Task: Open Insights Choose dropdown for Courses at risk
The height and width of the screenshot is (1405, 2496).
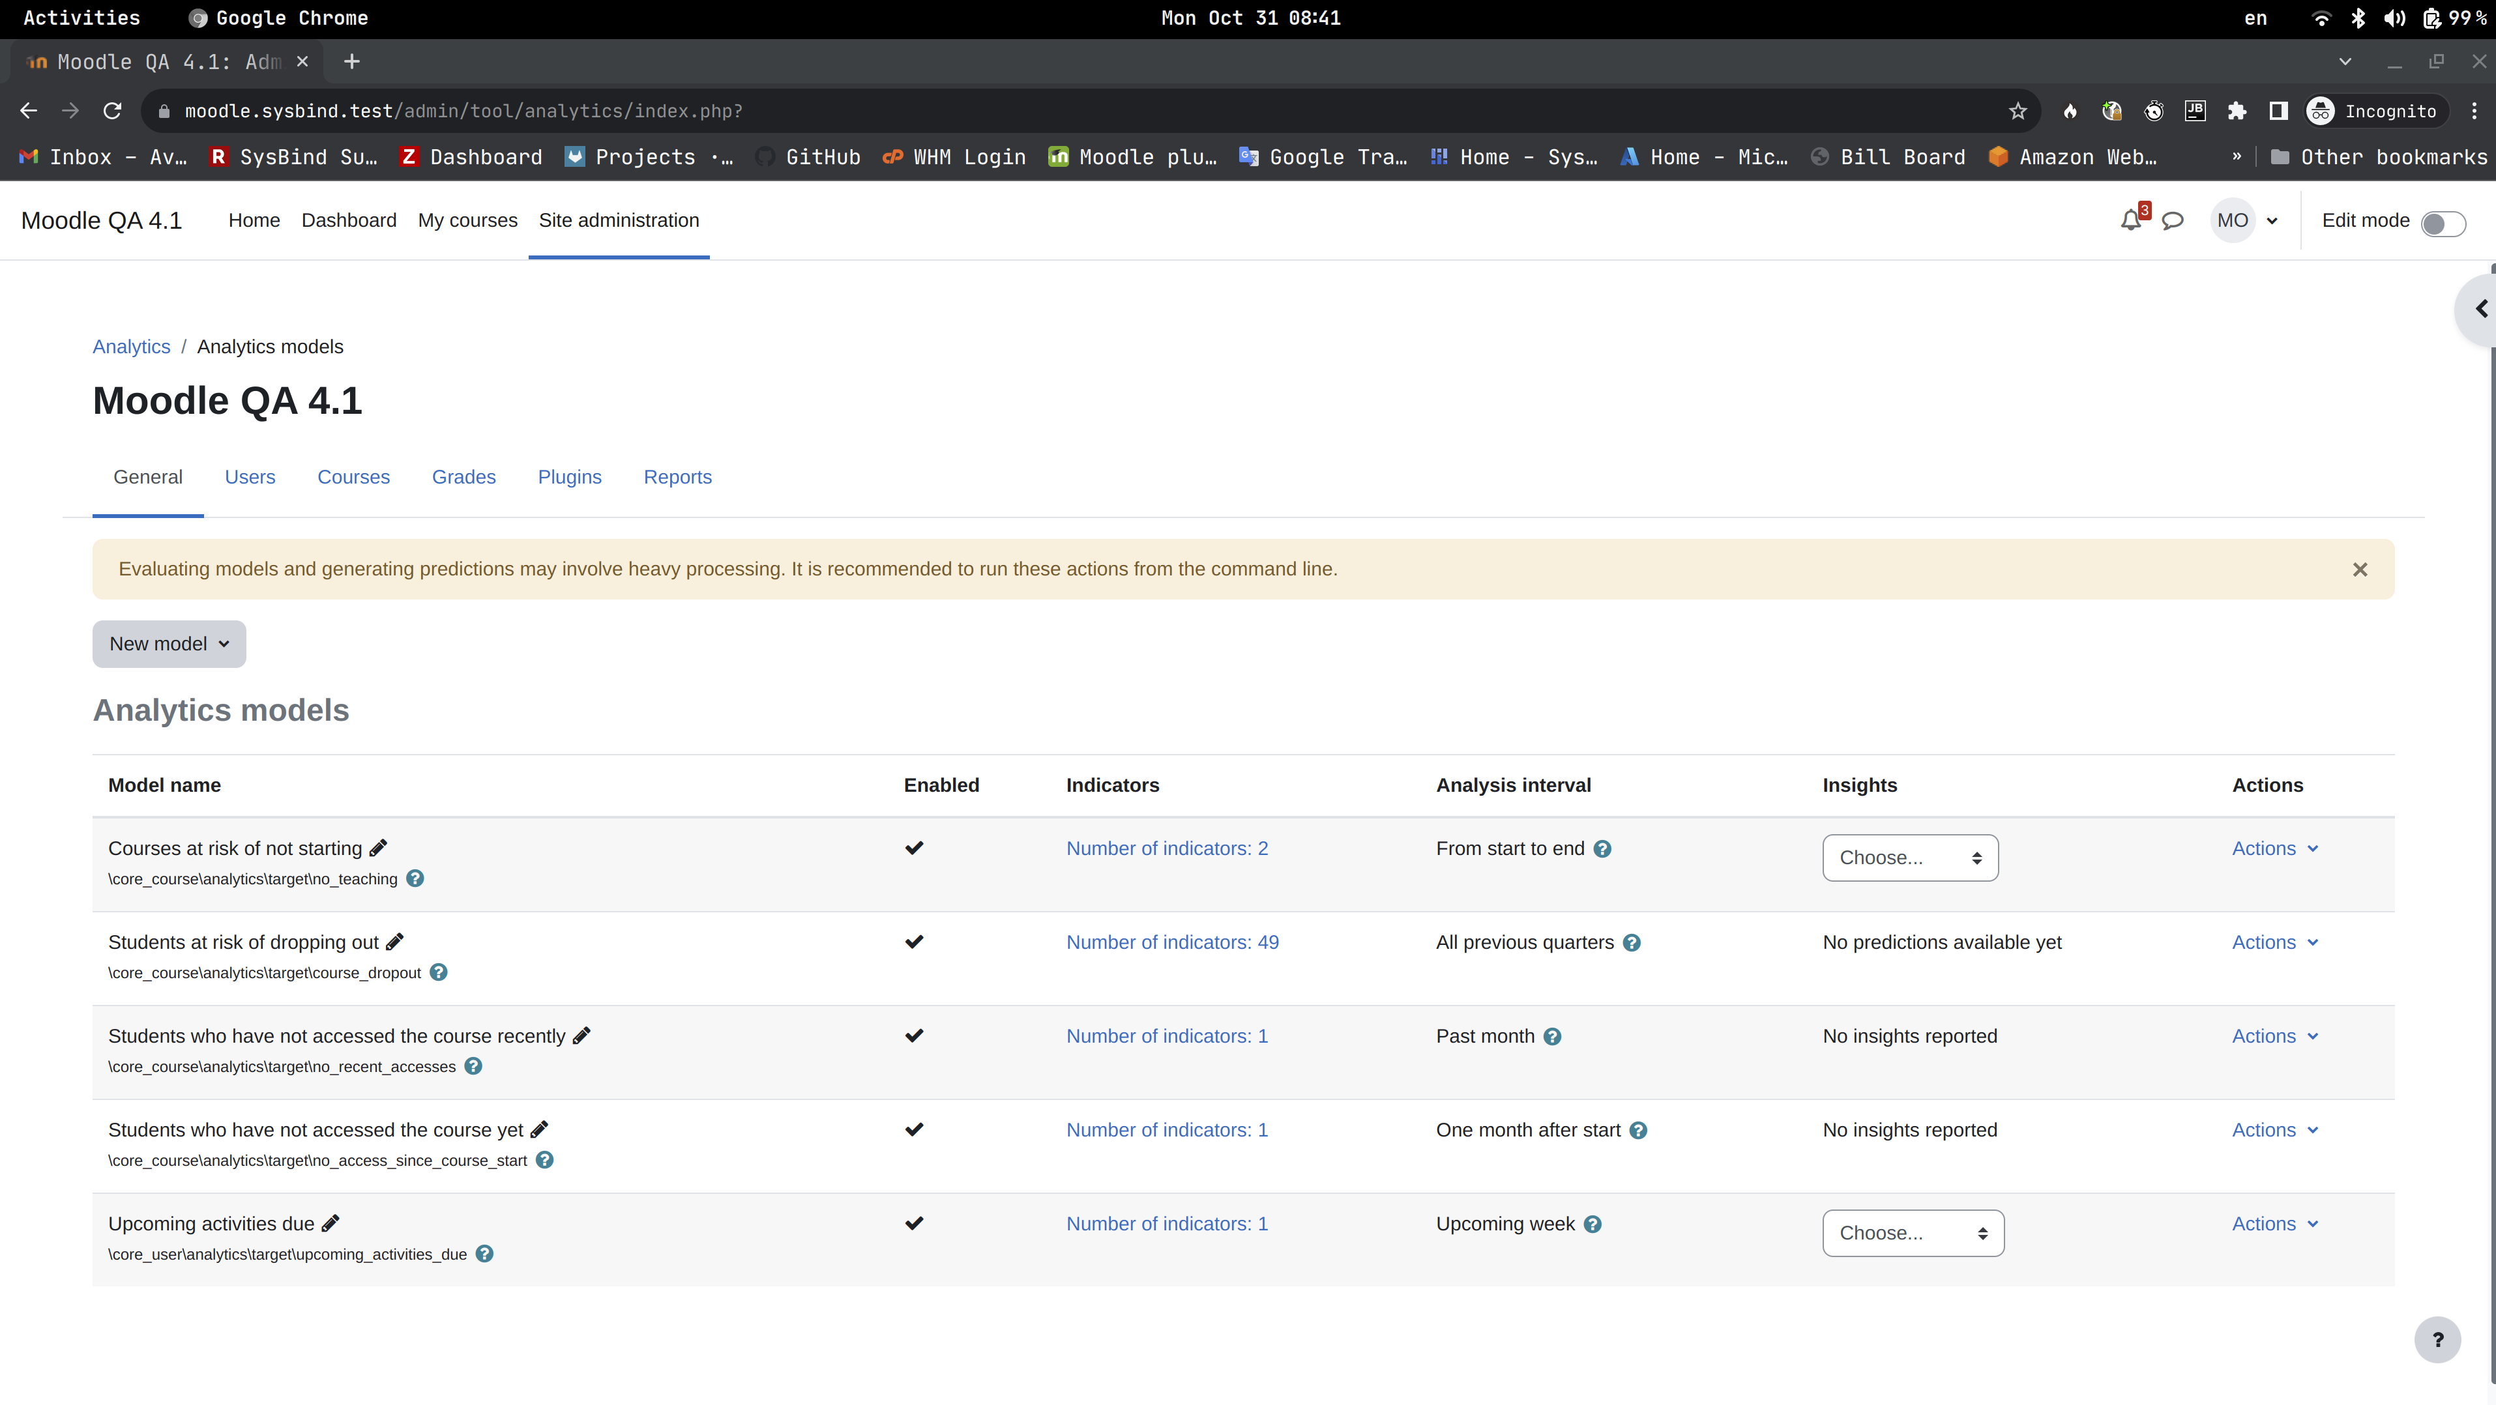Action: pyautogui.click(x=1910, y=858)
